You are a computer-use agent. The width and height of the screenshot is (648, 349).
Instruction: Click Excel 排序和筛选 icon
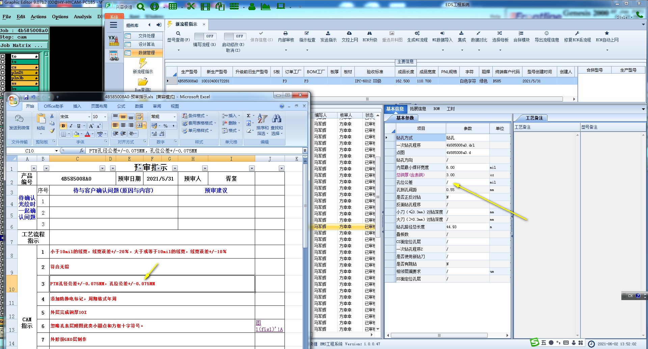262,118
